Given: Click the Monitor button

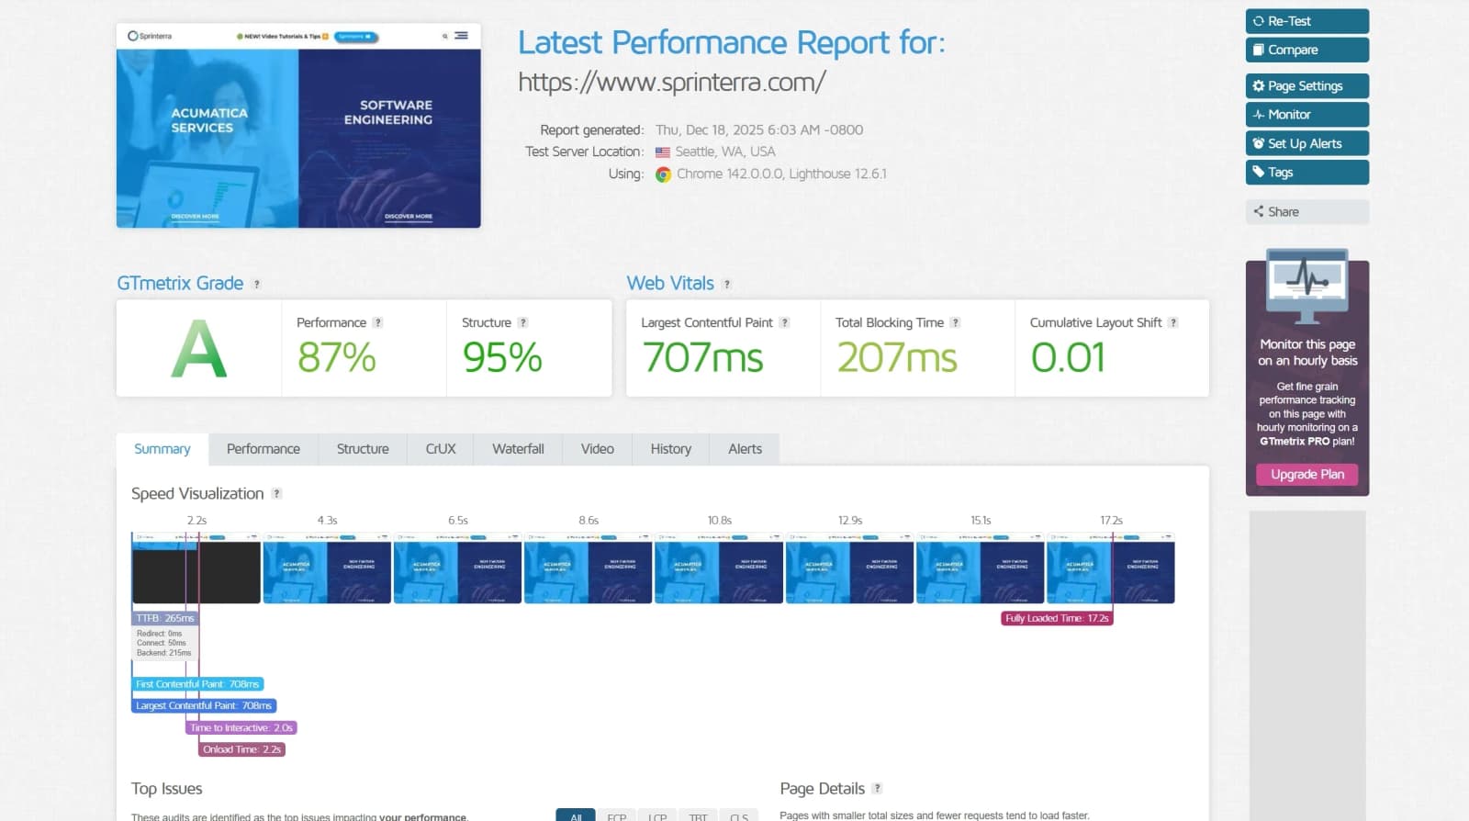Looking at the screenshot, I should click(1306, 115).
